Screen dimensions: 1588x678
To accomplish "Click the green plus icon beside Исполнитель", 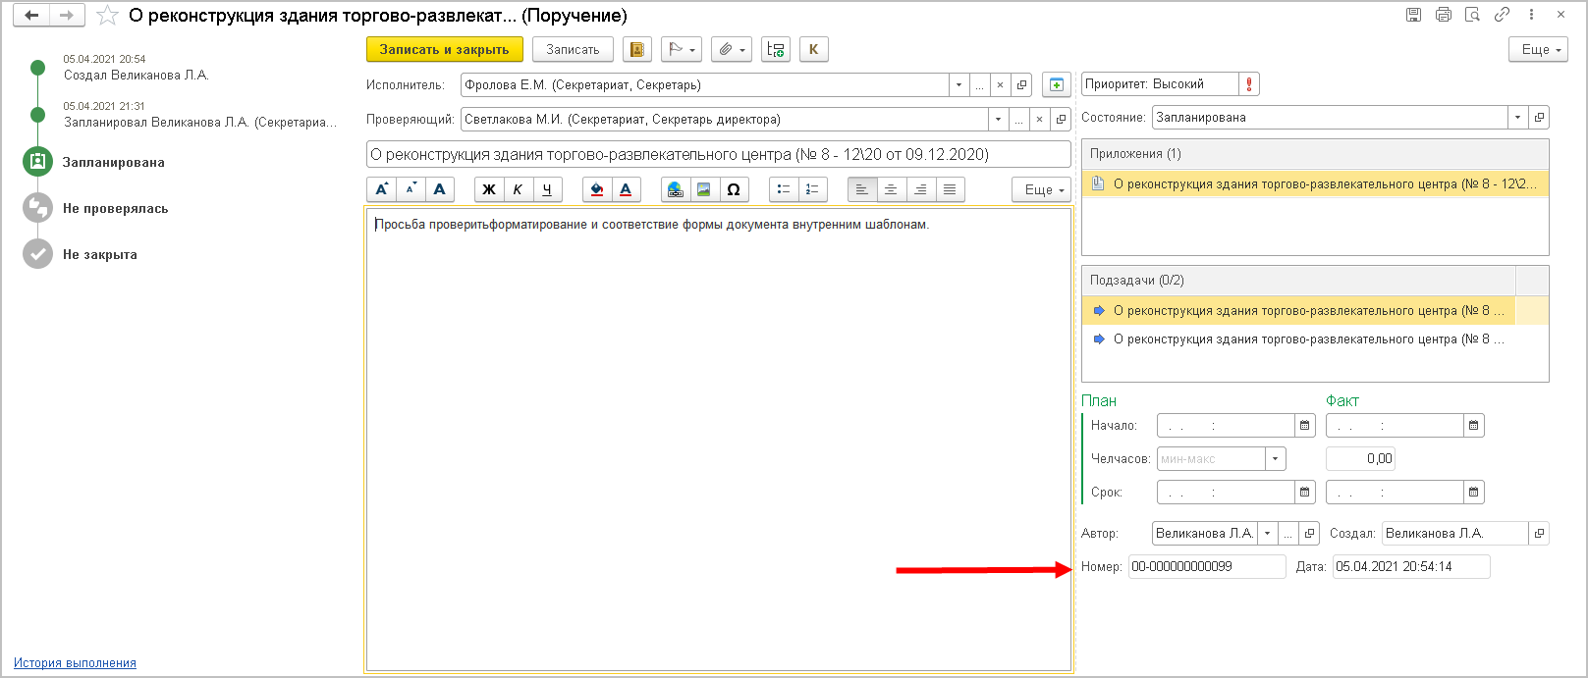I will [x=1057, y=85].
